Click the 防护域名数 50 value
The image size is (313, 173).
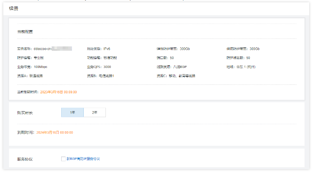(248, 58)
